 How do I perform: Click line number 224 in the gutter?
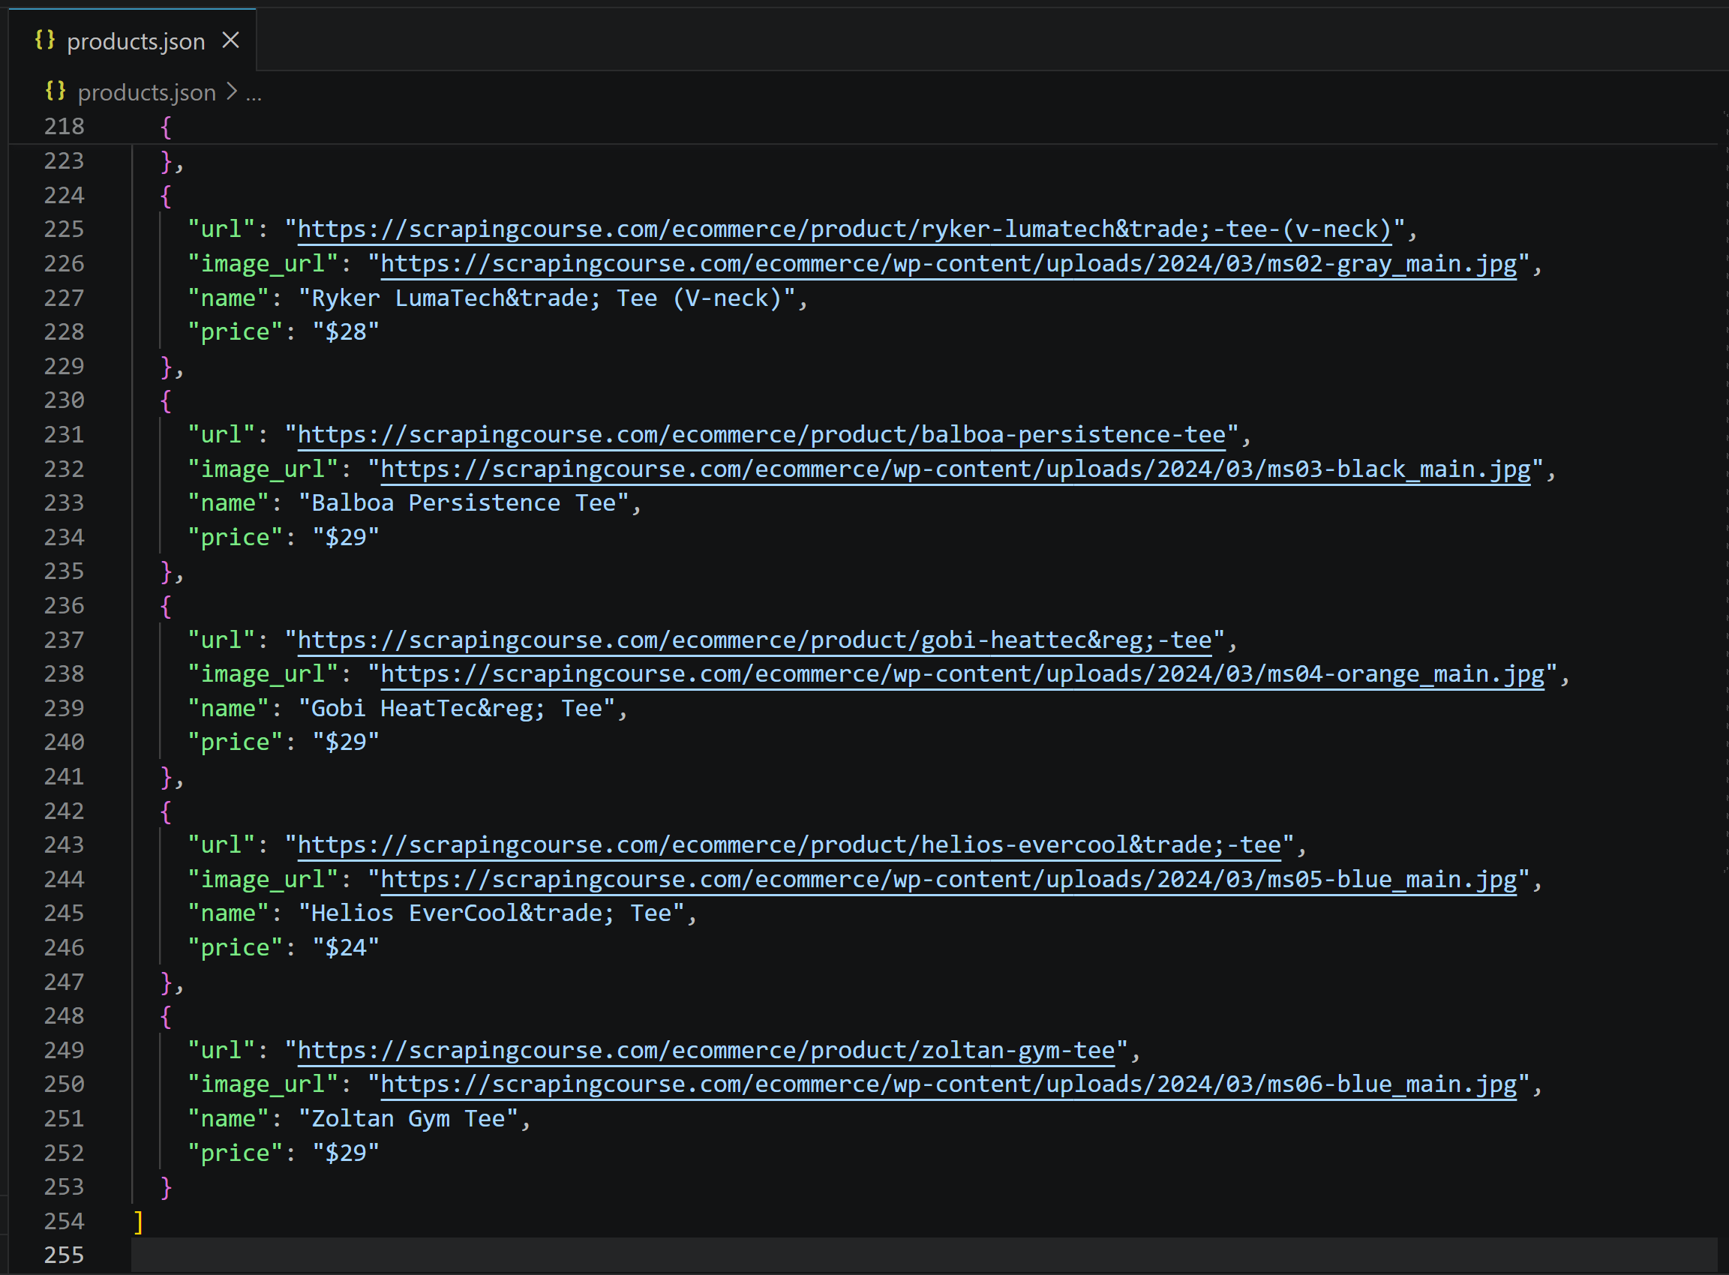click(x=64, y=195)
